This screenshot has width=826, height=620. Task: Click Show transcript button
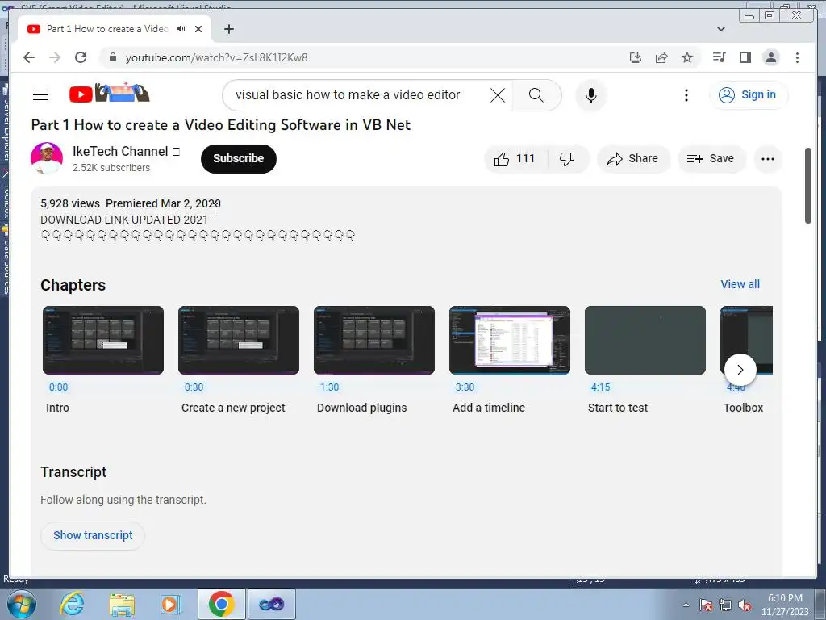(x=93, y=535)
